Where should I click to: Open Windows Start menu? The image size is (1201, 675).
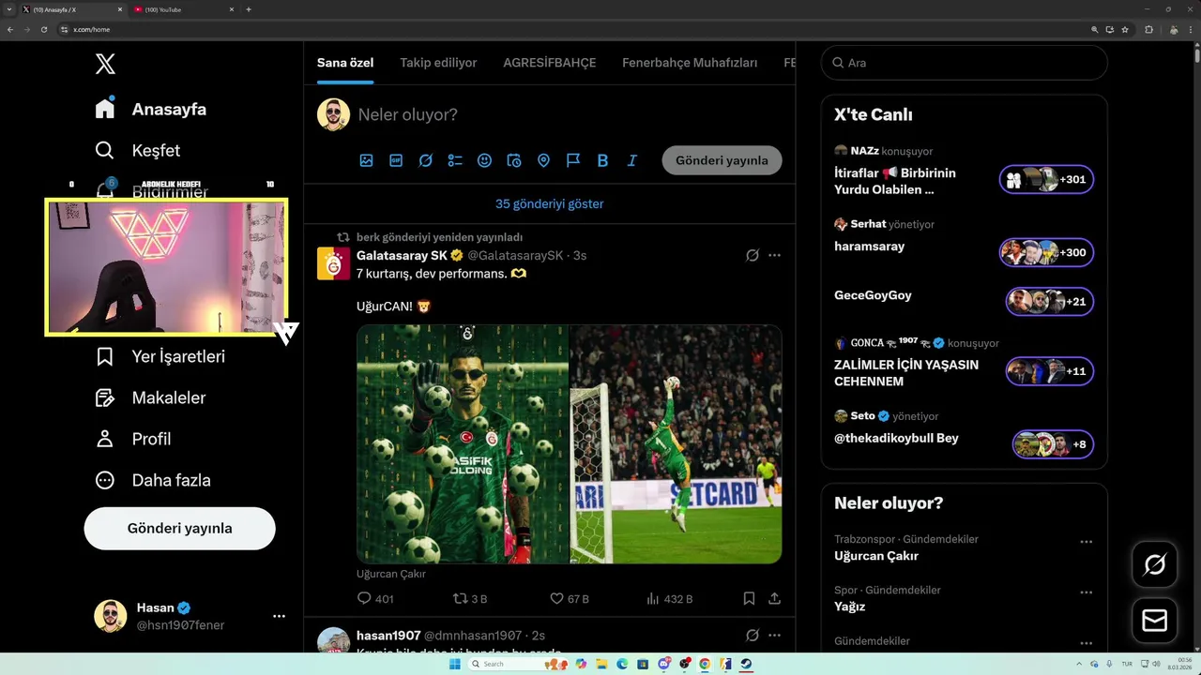(x=455, y=664)
